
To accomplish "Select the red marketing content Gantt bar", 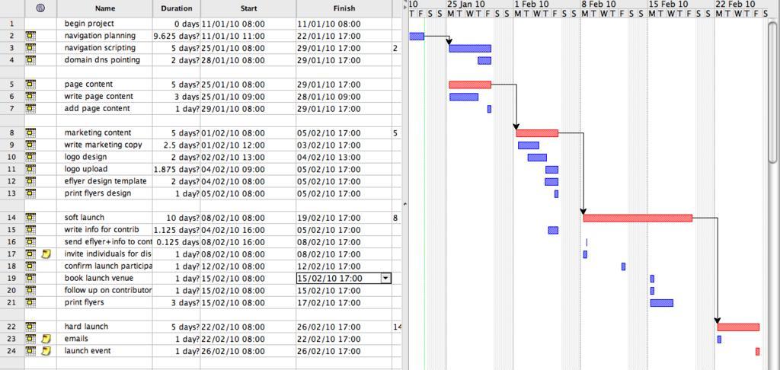I will tap(537, 133).
